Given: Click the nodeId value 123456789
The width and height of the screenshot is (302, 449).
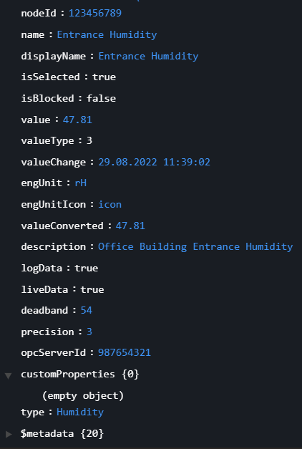Looking at the screenshot, I should tap(95, 13).
